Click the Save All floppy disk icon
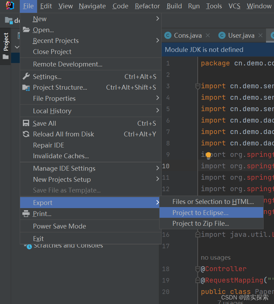This screenshot has width=274, height=304. 26,123
